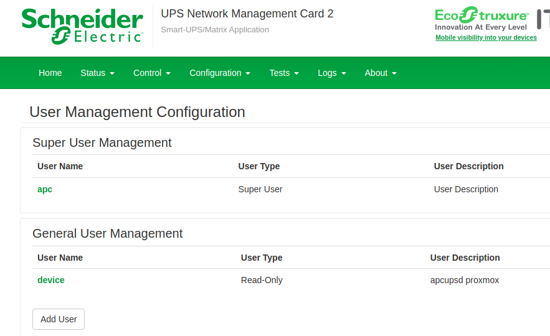Click the General User Management heading
Screen dimensions: 550x336
(x=107, y=233)
